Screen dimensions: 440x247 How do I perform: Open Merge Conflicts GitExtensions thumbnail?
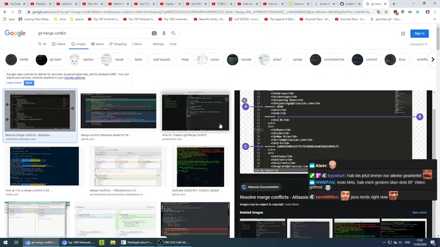pos(128,166)
